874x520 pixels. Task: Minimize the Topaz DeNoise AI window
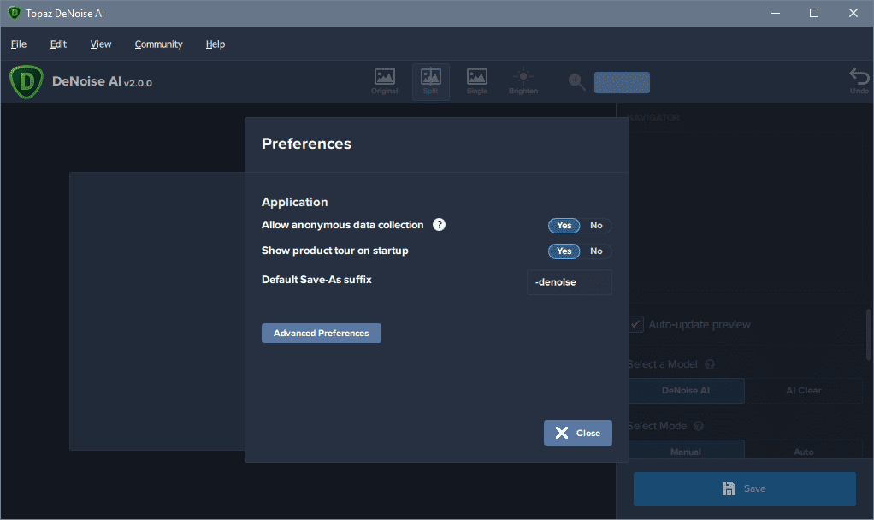[x=776, y=13]
